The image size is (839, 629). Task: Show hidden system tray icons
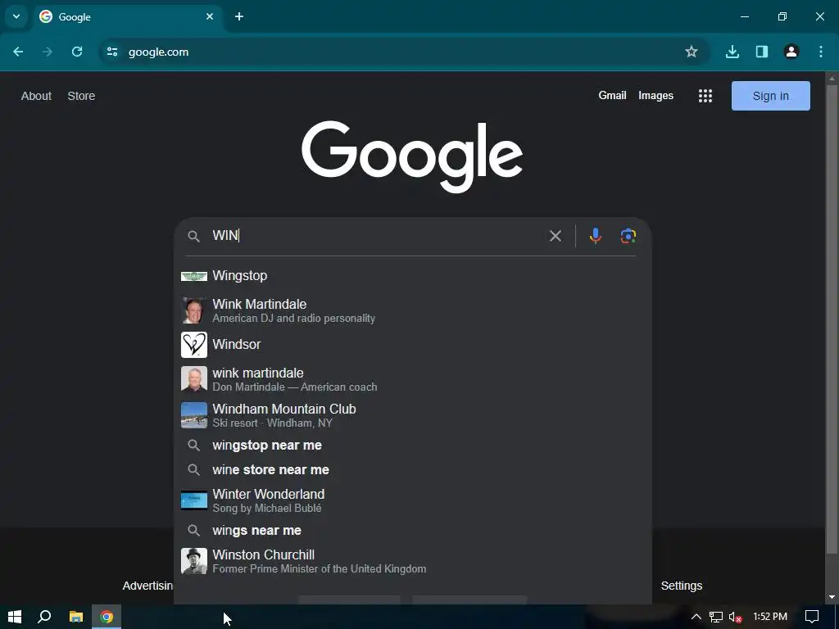[696, 617]
